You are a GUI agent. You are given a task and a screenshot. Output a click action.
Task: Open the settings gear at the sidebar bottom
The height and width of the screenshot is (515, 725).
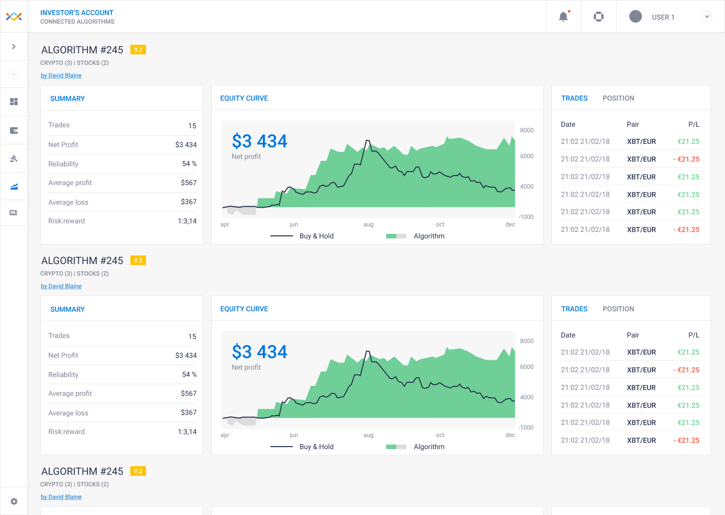[14, 501]
